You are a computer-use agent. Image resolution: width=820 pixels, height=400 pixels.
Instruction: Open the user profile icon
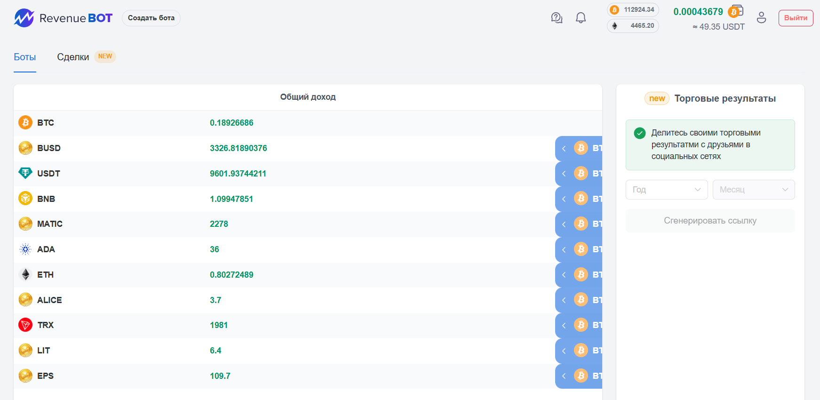(761, 18)
